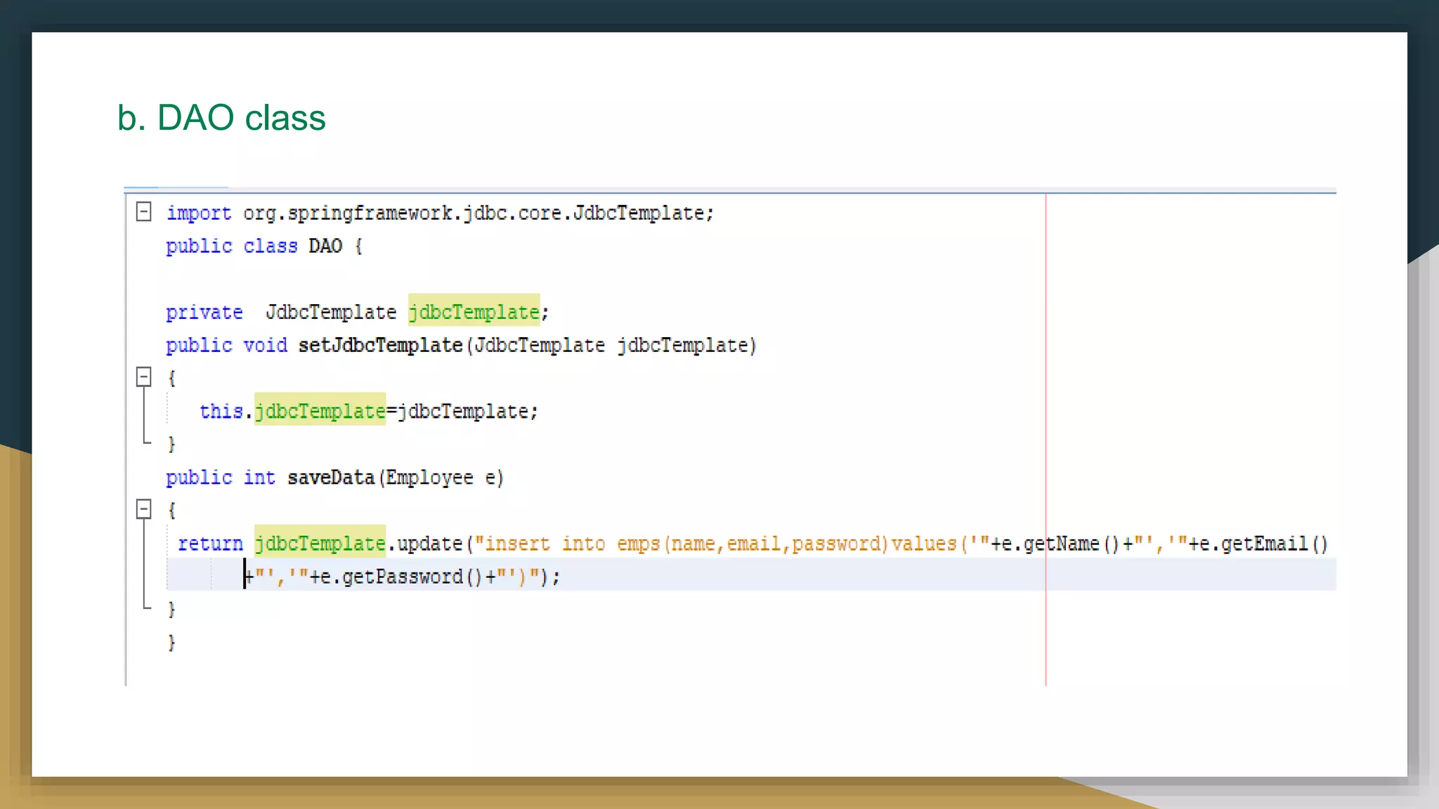Collapse the setJdbcTemplate method body fold
This screenshot has width=1439, height=809.
(143, 377)
